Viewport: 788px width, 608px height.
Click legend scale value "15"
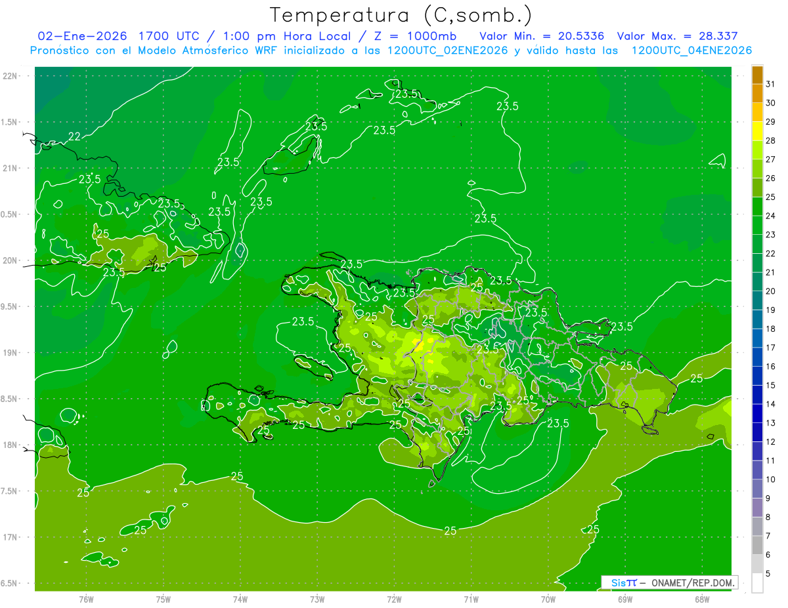click(x=771, y=386)
